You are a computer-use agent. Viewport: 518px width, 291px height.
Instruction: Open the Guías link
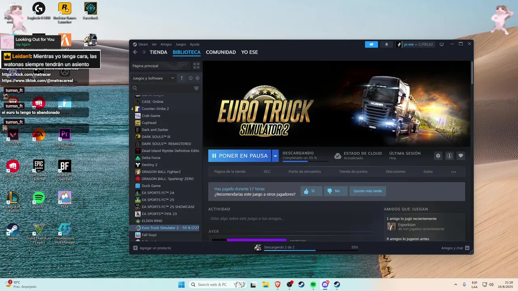(428, 171)
